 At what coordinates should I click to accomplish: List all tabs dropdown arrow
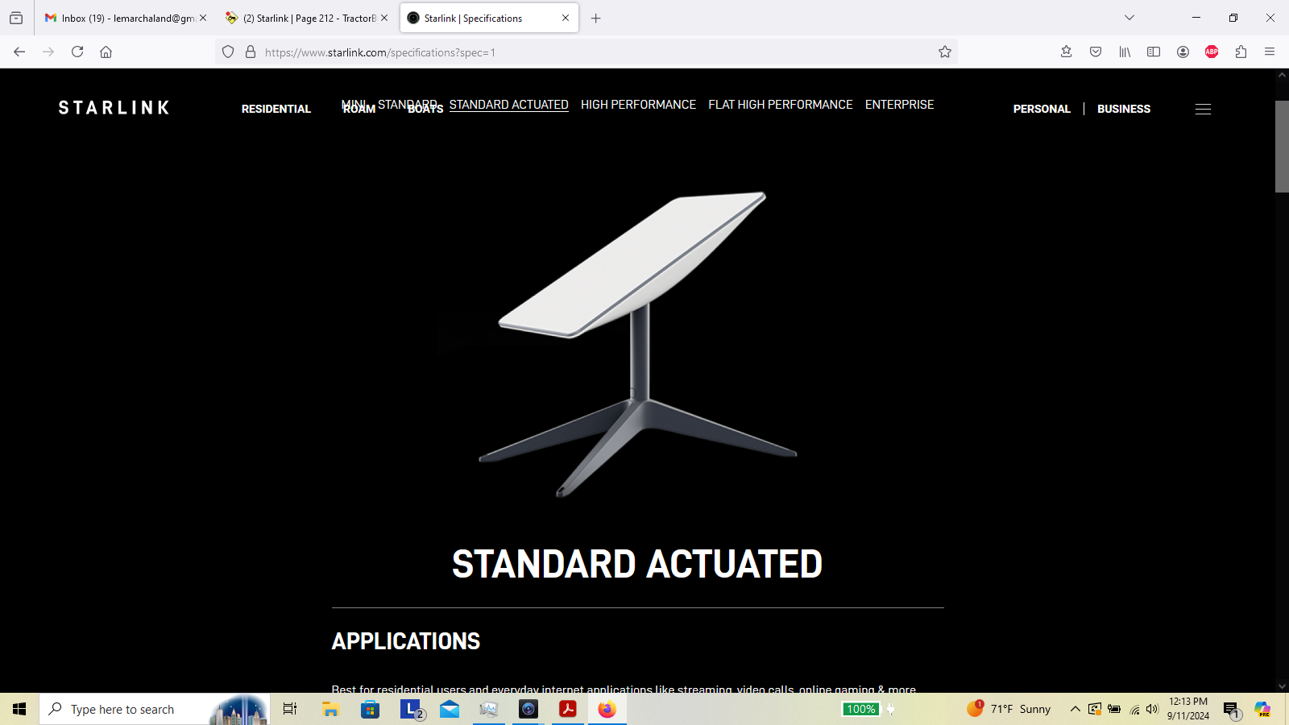pyautogui.click(x=1129, y=18)
